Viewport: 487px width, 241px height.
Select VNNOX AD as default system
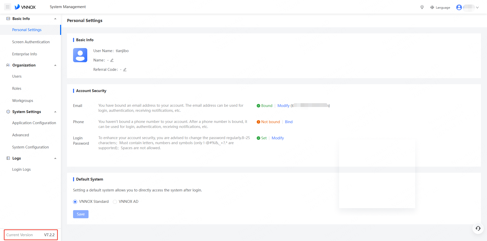115,202
